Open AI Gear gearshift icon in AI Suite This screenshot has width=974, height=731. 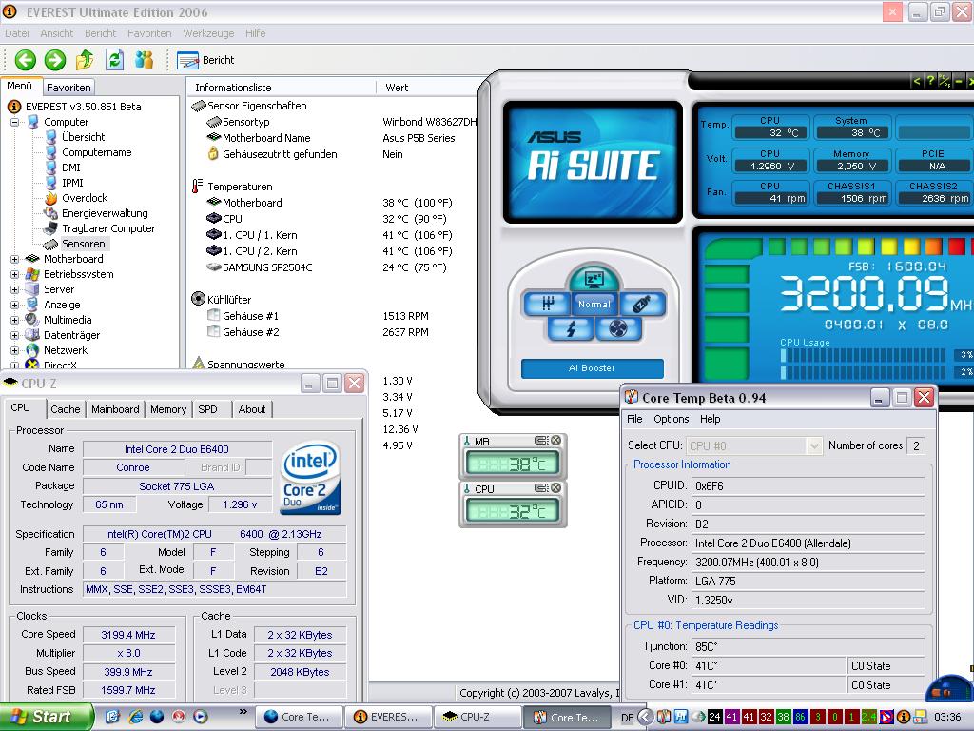pyautogui.click(x=547, y=304)
